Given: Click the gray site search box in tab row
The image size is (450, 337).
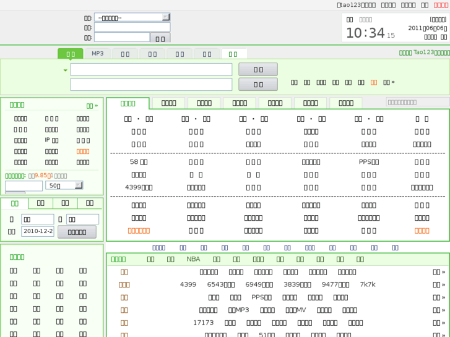Looking at the screenshot, I should pos(418,102).
